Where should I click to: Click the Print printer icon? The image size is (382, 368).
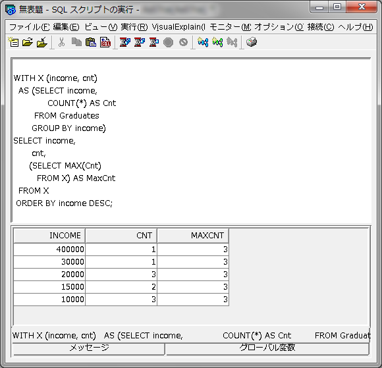click(x=252, y=42)
